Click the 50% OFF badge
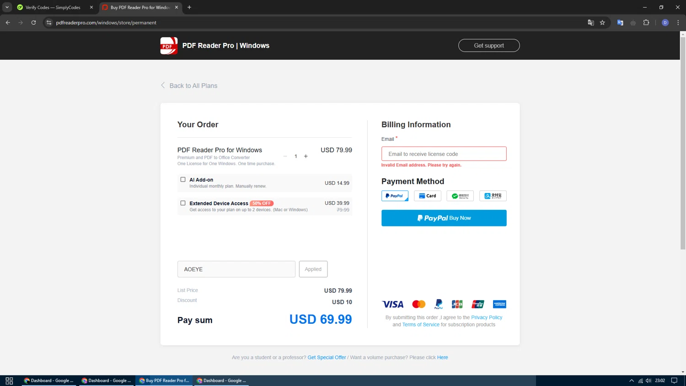Screen dimensions: 686x386 tap(262, 204)
